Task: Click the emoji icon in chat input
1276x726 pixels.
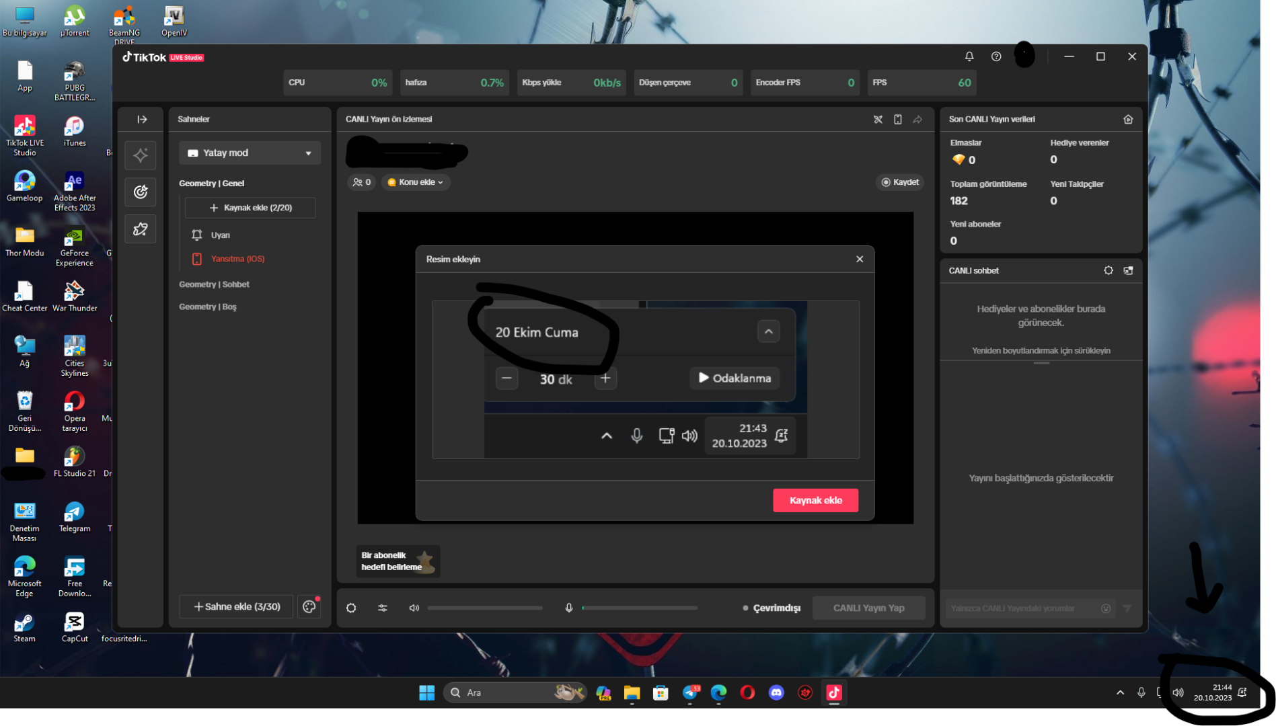Action: pyautogui.click(x=1106, y=608)
